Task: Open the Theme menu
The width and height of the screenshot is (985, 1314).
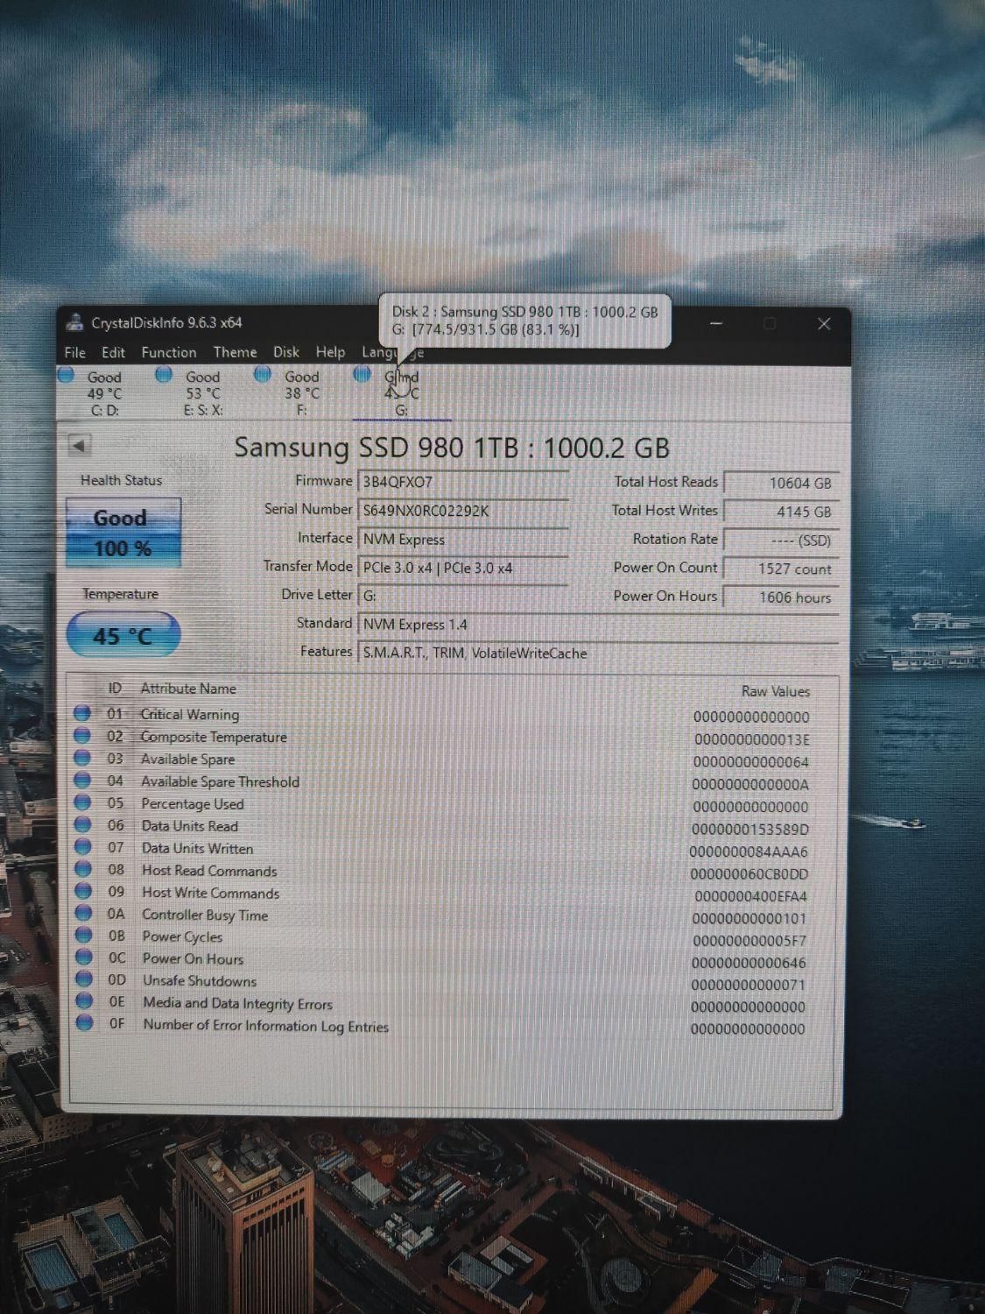Action: [236, 352]
